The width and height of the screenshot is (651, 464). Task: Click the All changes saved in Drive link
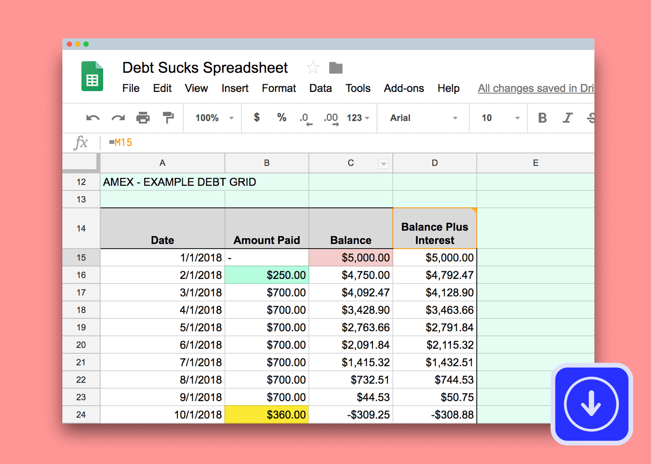[x=535, y=88]
